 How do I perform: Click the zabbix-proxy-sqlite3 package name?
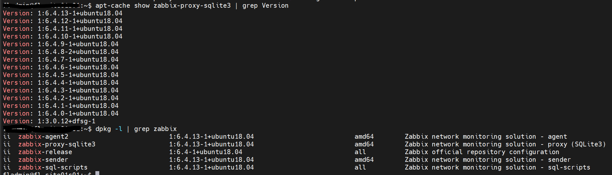click(57, 144)
